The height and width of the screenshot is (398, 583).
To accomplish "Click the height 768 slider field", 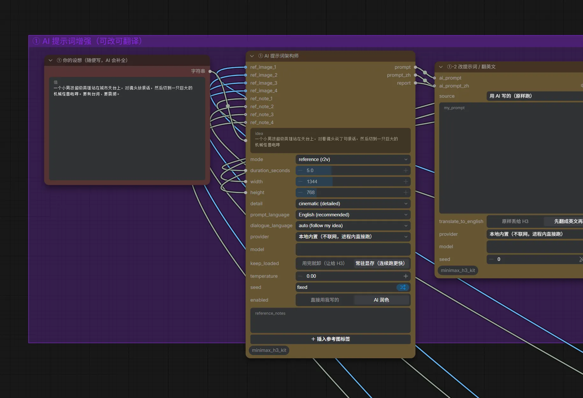I will click(353, 192).
